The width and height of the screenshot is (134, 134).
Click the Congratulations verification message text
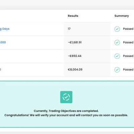click(x=66, y=115)
